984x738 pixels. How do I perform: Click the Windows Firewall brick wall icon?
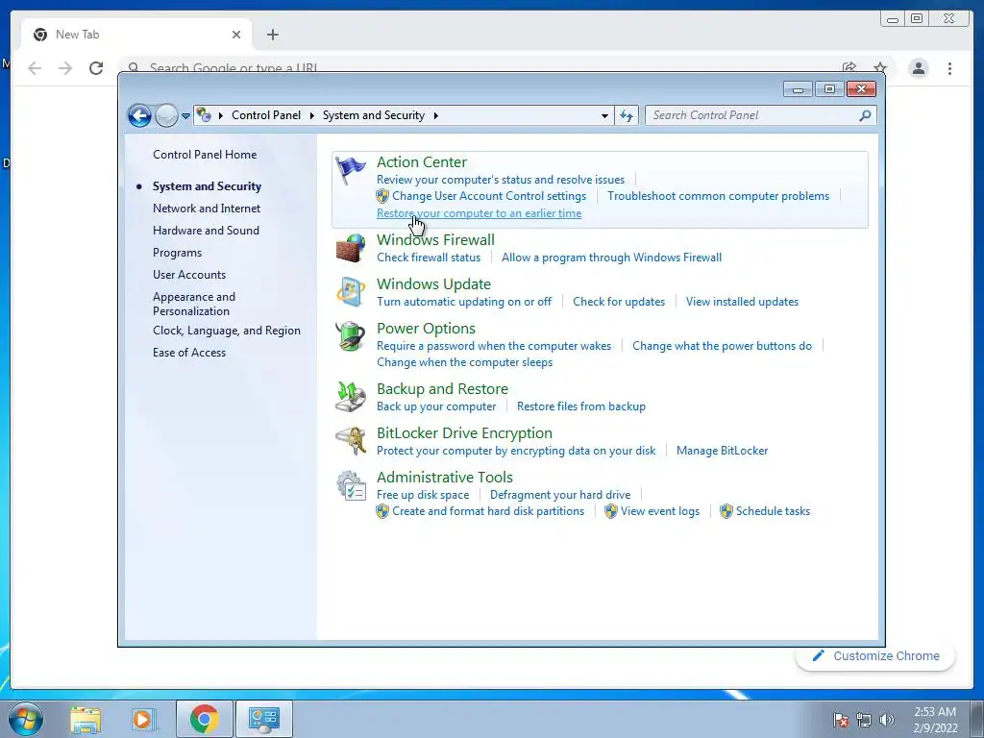coord(350,248)
